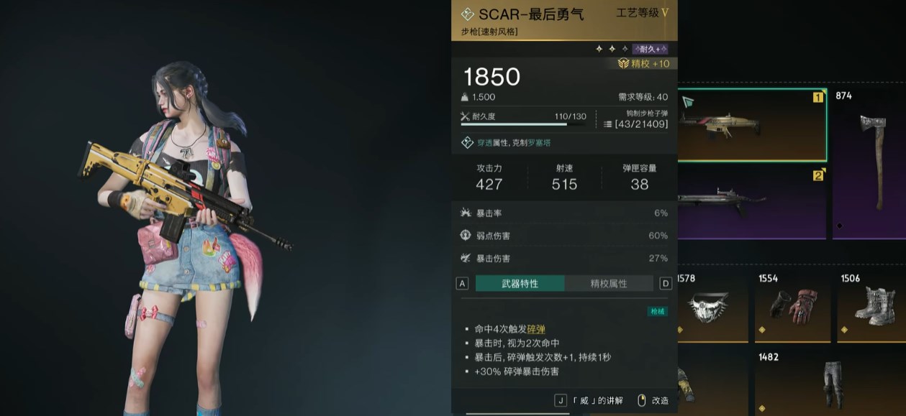Click the 精校 +10 calibration badge icon
The width and height of the screenshot is (906, 416).
624,64
